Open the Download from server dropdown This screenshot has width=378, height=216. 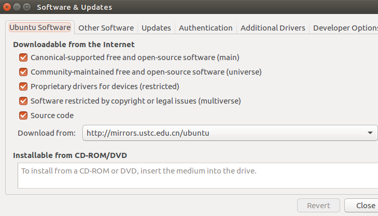coord(230,133)
